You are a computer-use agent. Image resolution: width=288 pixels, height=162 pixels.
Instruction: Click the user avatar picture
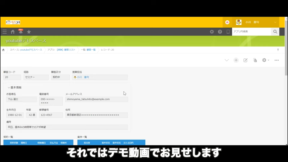click(x=239, y=22)
